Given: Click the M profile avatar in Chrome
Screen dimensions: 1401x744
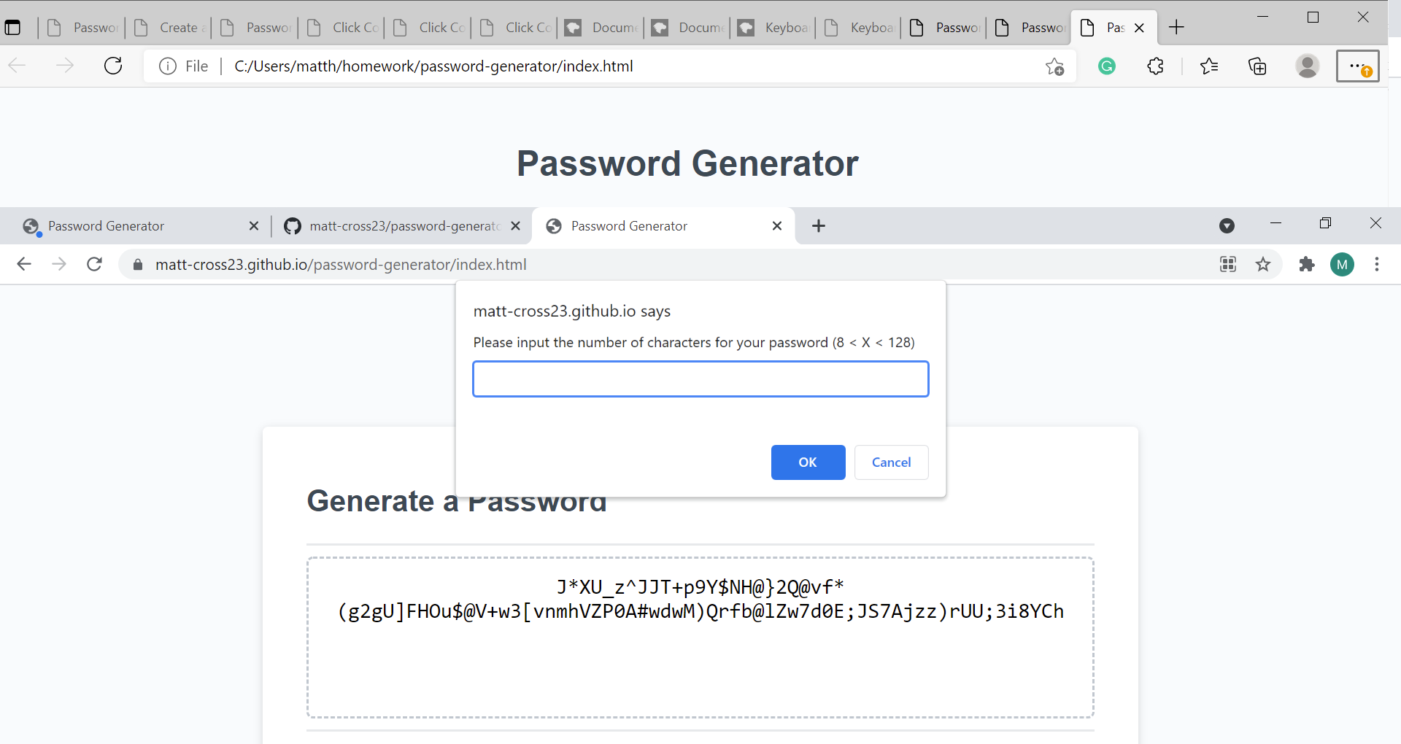Looking at the screenshot, I should pyautogui.click(x=1343, y=264).
